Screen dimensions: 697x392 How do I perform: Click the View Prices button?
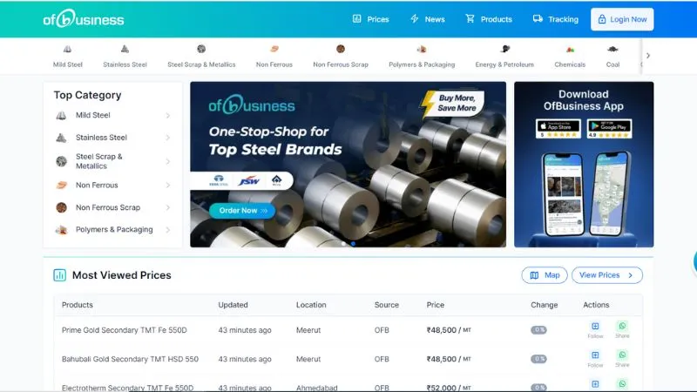click(606, 275)
